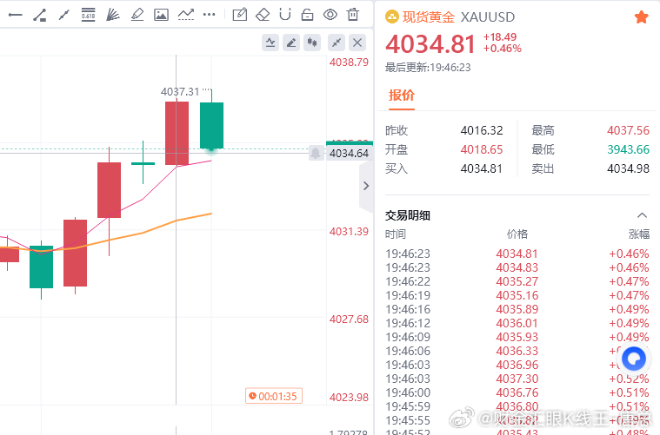Click the 开盘 value 4018.65
The image size is (660, 435).
(482, 149)
